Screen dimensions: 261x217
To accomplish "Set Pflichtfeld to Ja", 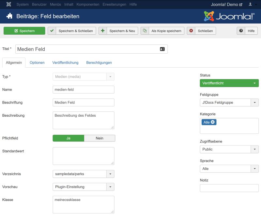I will pos(69,138).
